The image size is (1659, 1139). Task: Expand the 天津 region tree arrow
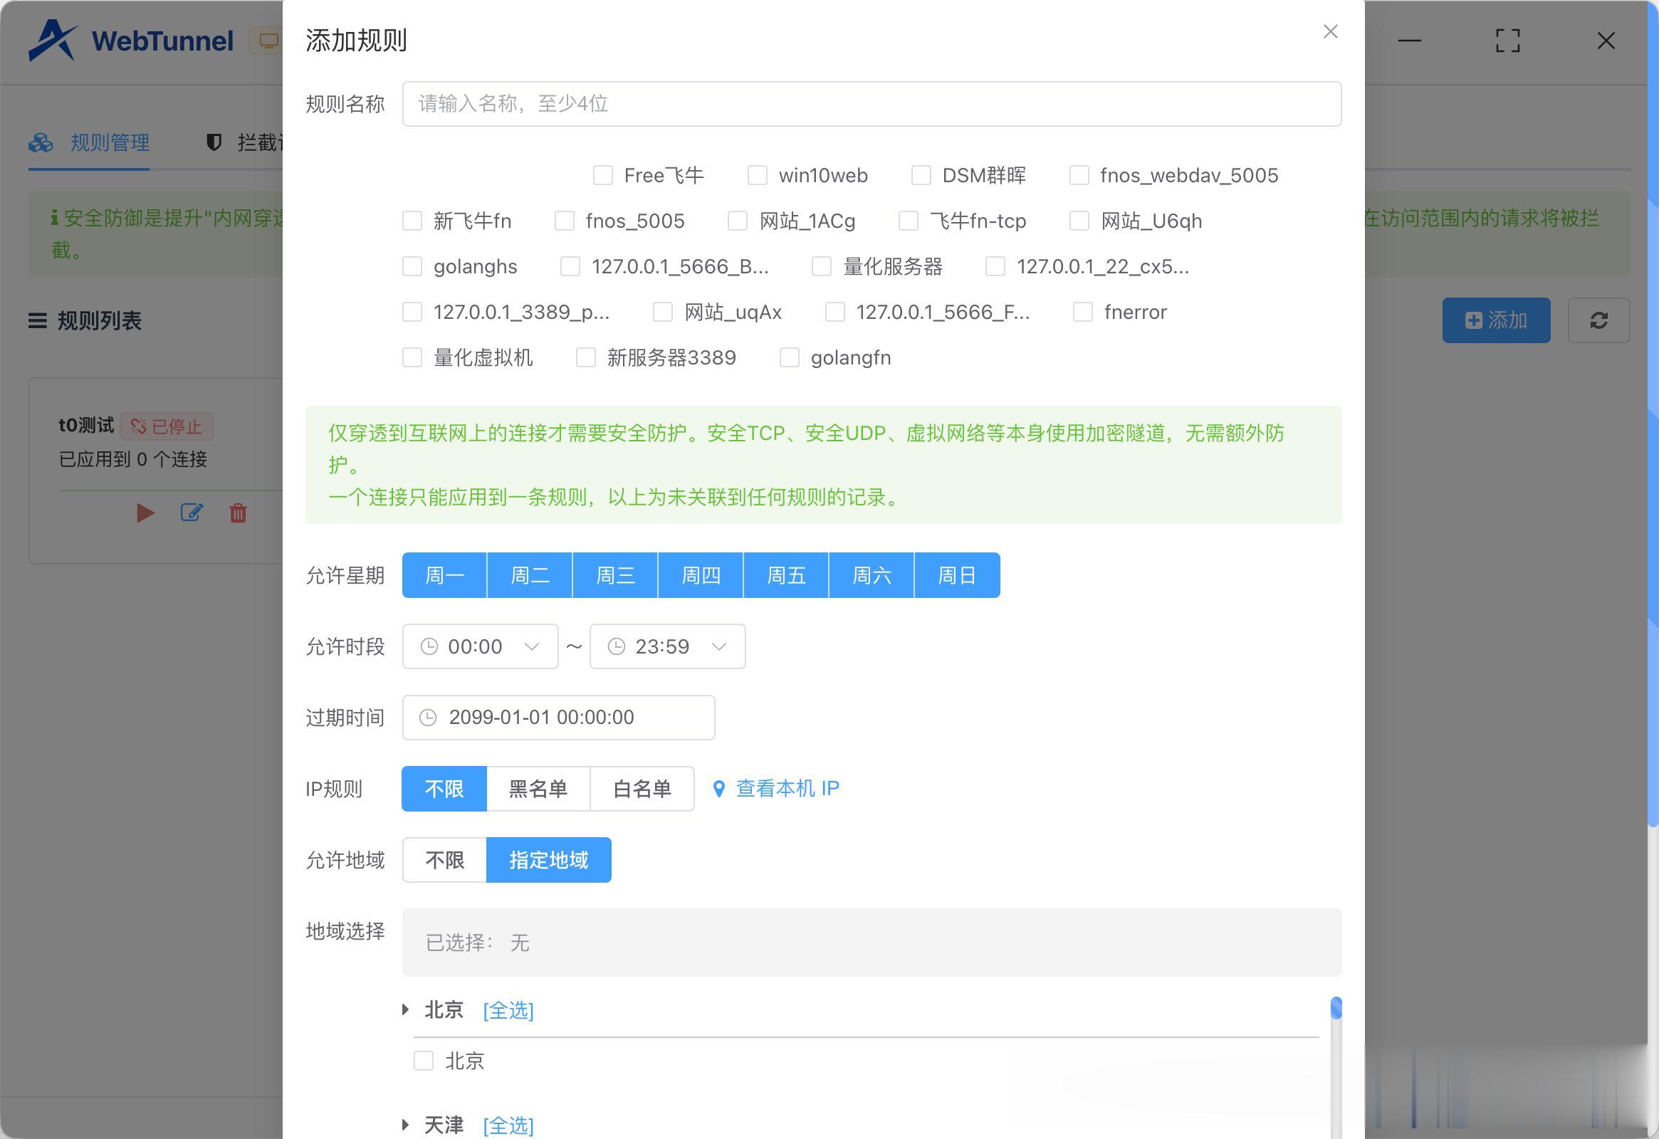pos(405,1125)
